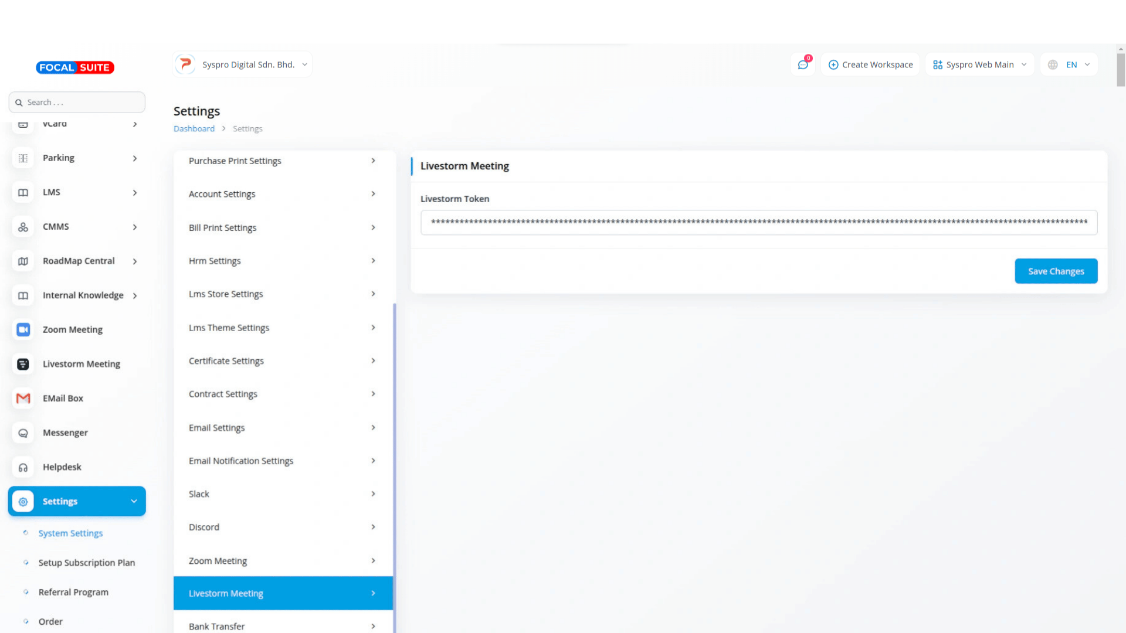Viewport: 1126px width, 633px height.
Task: Open the EMail Box Gmail icon
Action: (x=23, y=399)
